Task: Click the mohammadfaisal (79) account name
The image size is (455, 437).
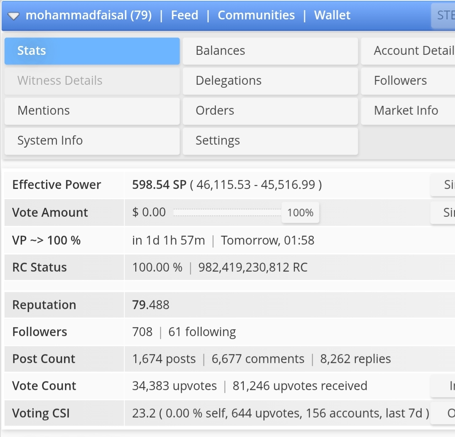Action: [89, 15]
